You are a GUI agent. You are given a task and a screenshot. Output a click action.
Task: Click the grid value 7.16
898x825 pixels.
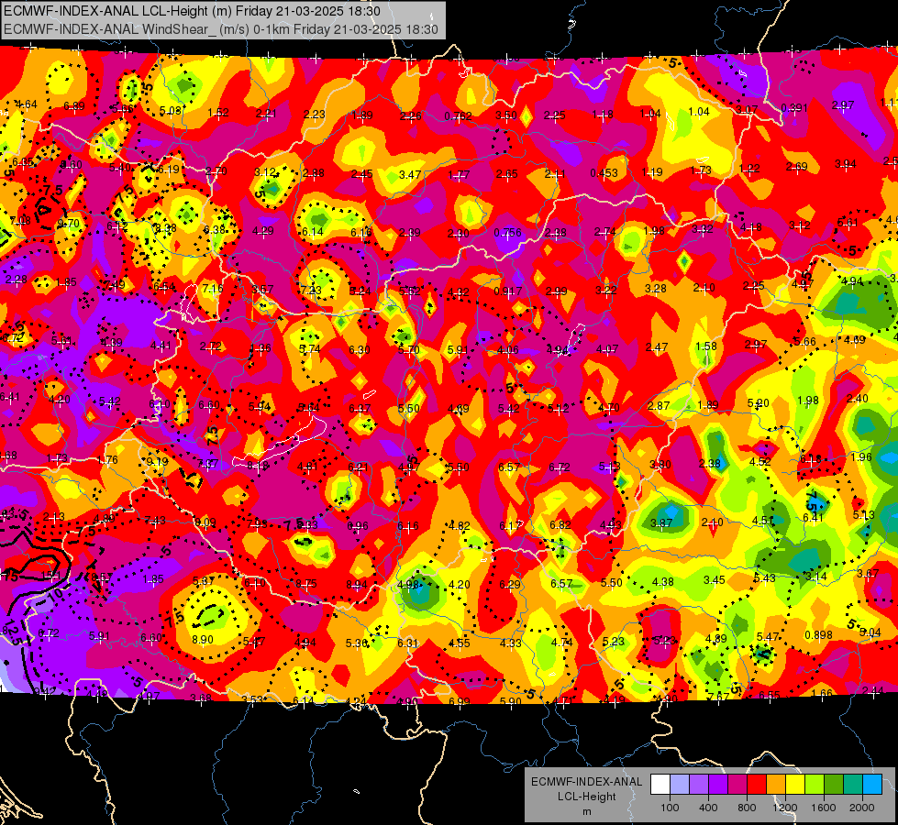pyautogui.click(x=213, y=288)
